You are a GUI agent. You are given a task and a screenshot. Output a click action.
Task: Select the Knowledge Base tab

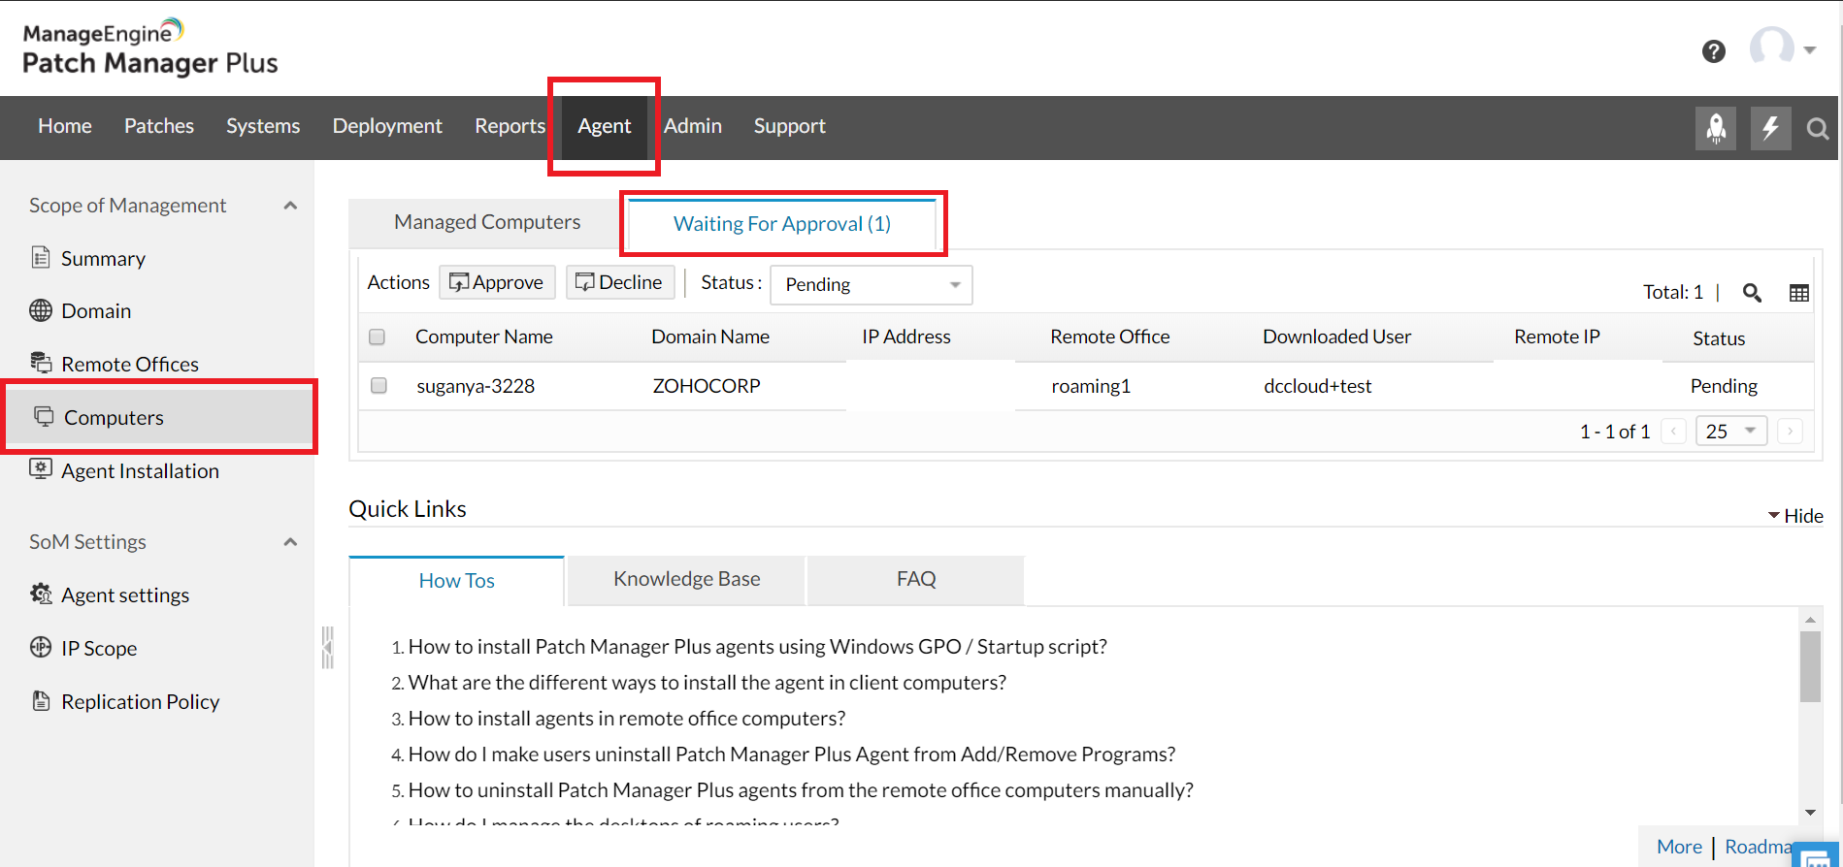click(x=687, y=579)
